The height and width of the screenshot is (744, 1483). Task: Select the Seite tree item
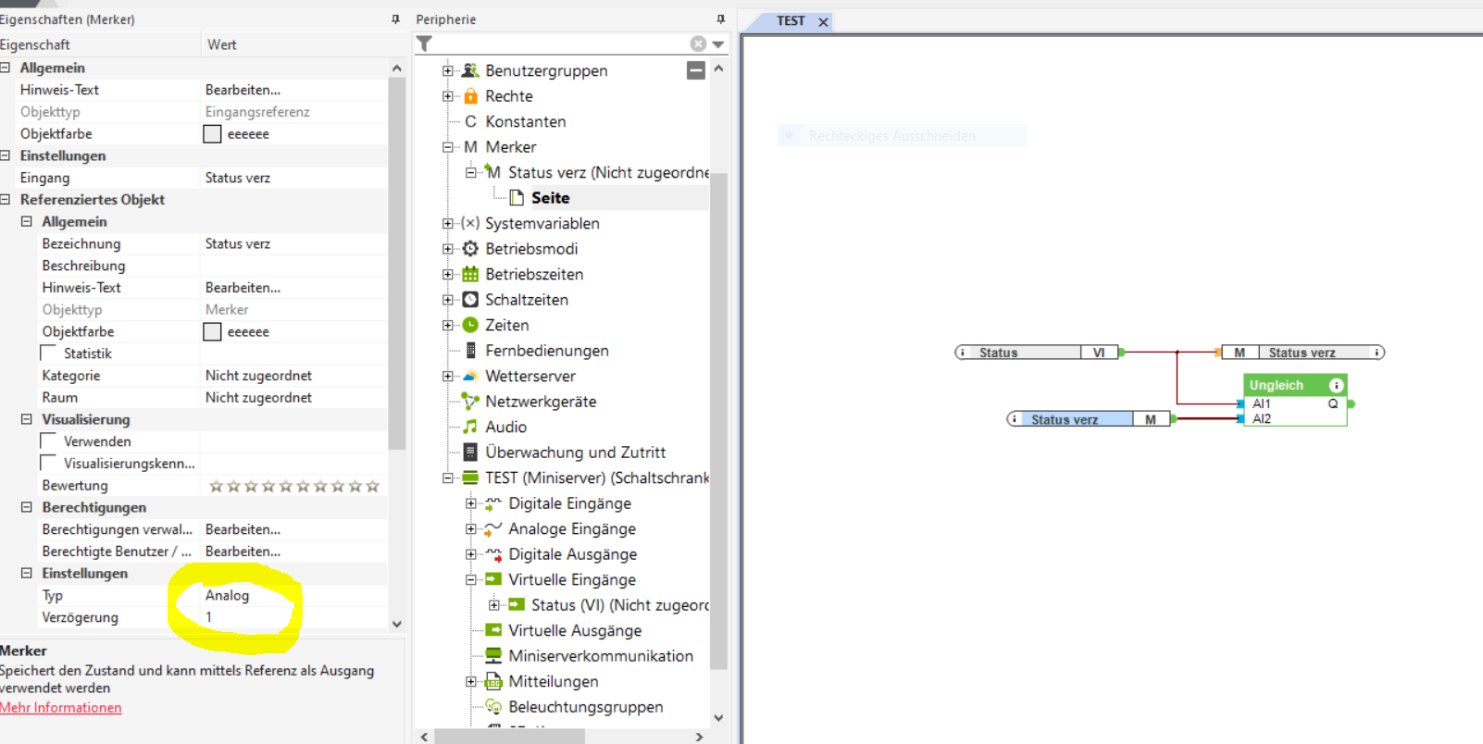(x=550, y=198)
